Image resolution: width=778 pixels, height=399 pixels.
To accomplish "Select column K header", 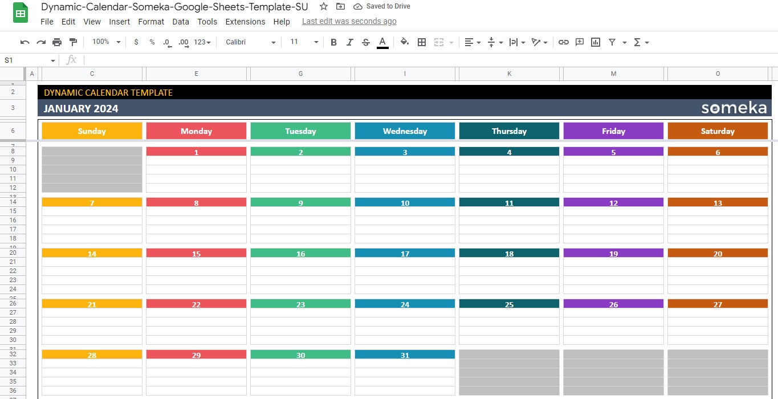I will click(510, 74).
